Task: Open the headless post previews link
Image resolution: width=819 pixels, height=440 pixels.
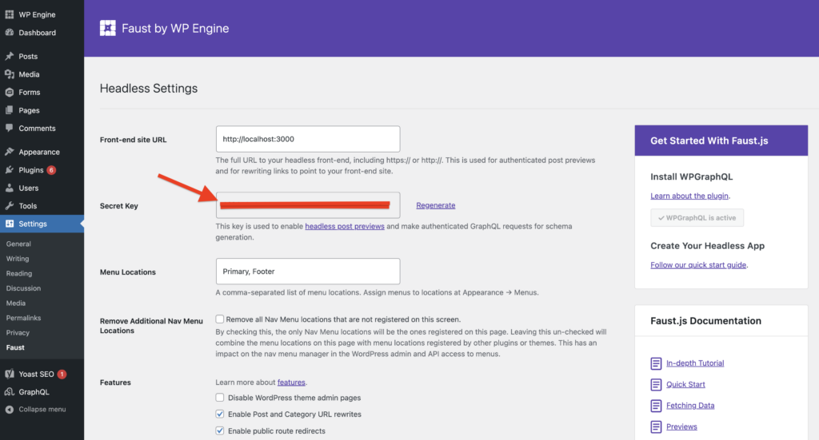Action: pyautogui.click(x=345, y=227)
